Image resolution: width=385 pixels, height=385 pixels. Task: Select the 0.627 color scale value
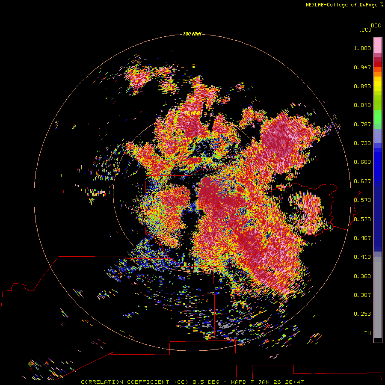click(362, 181)
